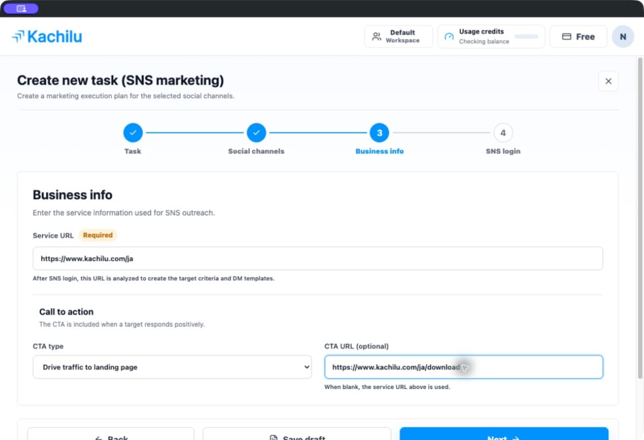Screen dimensions: 644x440
Task: Click 'Create new task (SNS marketing)' title
Action: (120, 80)
